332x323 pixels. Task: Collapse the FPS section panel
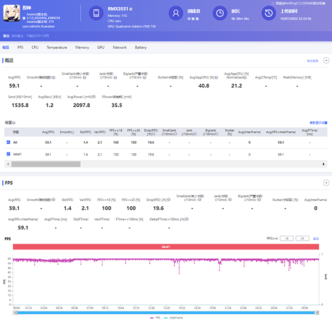tap(326, 183)
